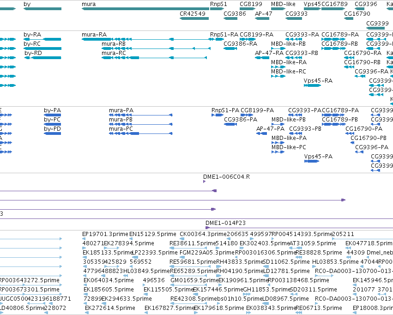The image size is (393, 315).
Task: Click the mura-PB protein label
Action: 121,120
